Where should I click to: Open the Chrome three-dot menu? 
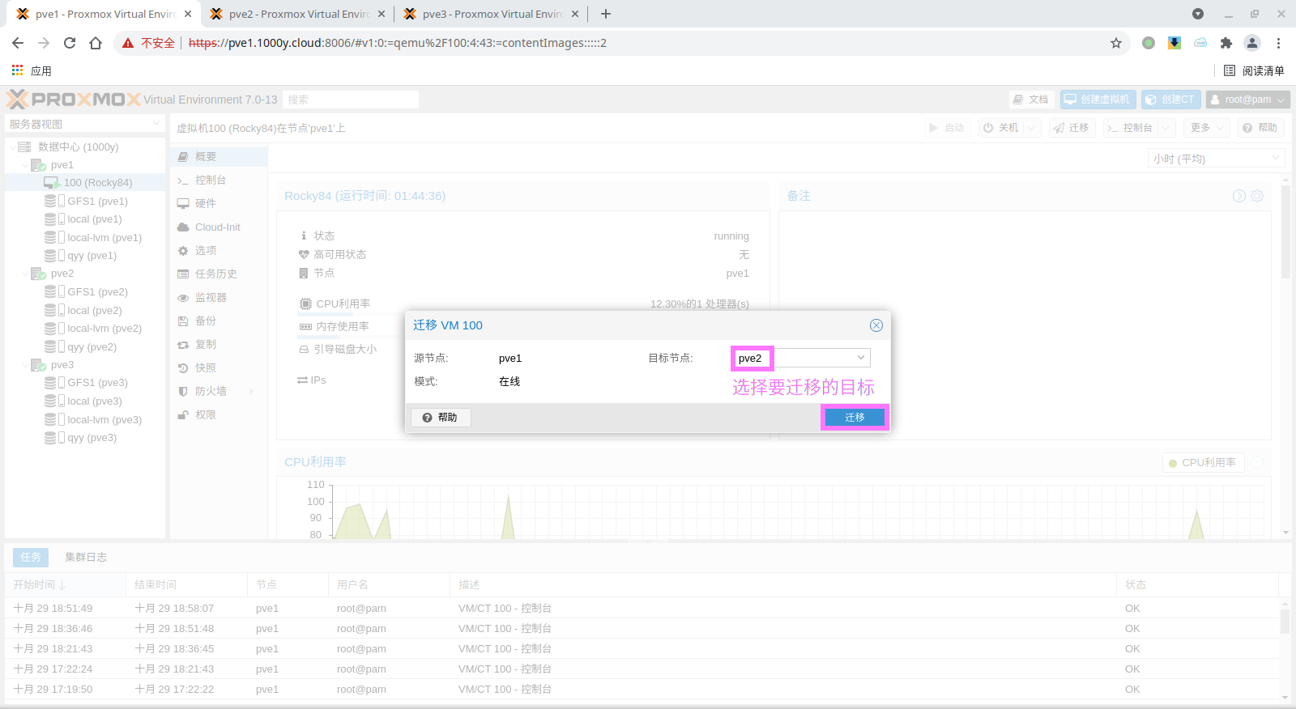1279,43
